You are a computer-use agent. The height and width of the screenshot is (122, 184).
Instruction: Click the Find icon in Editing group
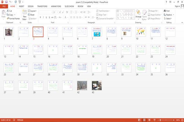tap(165, 11)
